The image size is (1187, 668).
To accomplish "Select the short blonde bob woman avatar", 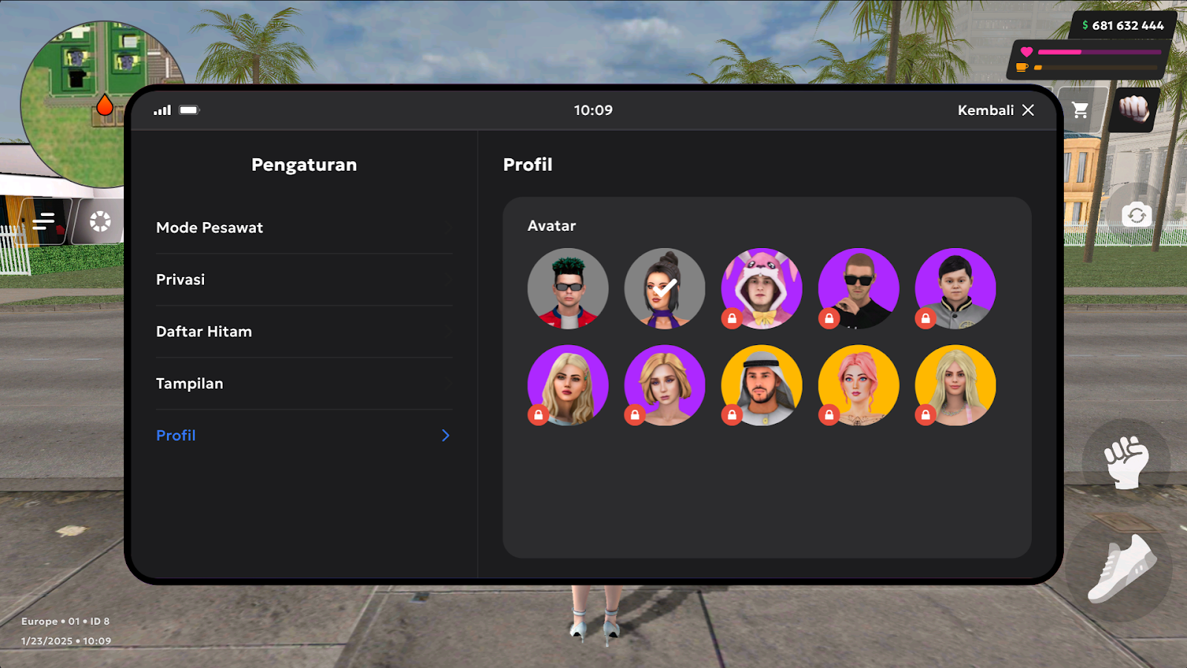I will point(665,385).
